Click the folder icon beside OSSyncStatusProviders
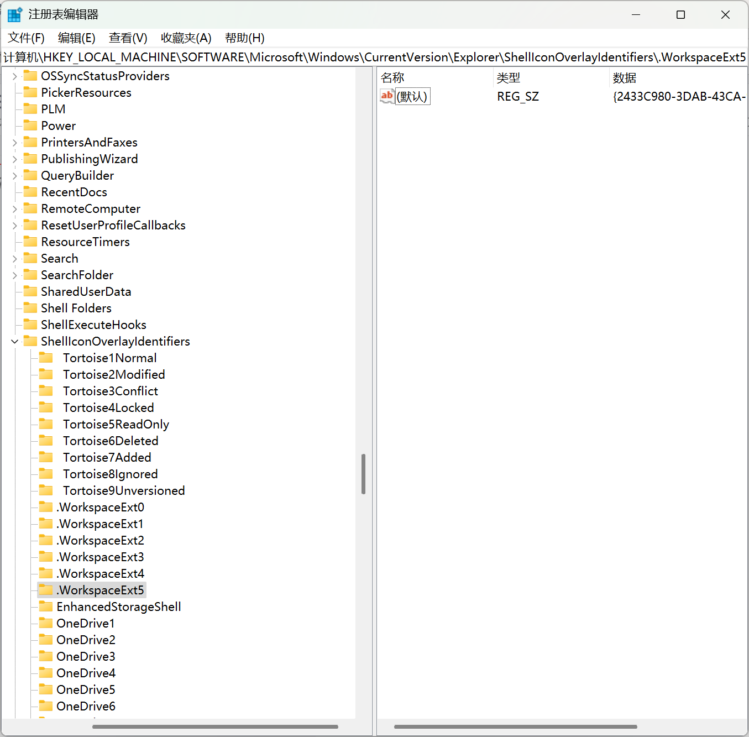Image resolution: width=749 pixels, height=737 pixels. tap(30, 76)
